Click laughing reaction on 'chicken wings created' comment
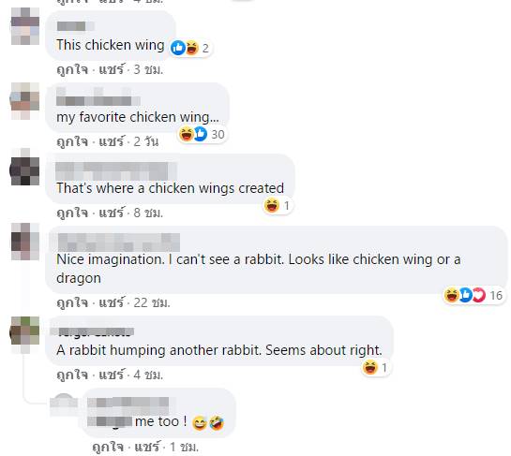The image size is (511, 456). click(272, 205)
